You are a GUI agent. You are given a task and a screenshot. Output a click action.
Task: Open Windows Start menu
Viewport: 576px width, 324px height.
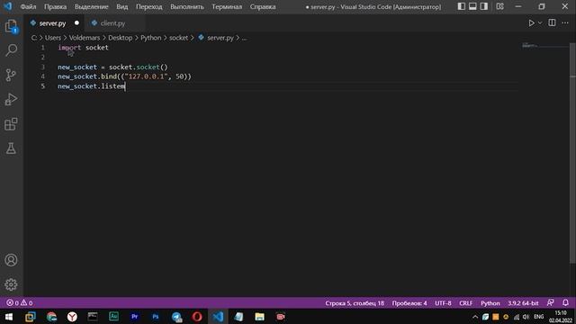click(8, 317)
